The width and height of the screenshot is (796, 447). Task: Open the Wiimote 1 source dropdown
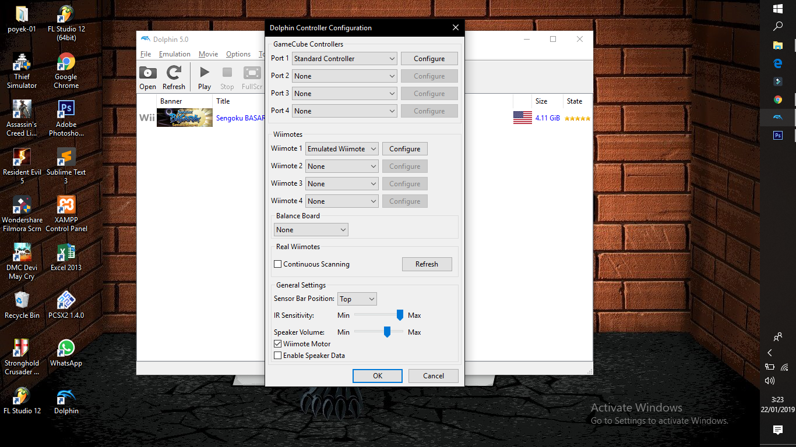342,149
